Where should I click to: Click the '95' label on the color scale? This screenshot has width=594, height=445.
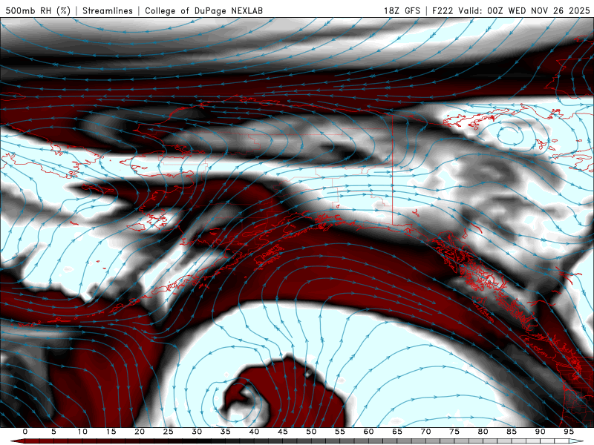[569, 432]
